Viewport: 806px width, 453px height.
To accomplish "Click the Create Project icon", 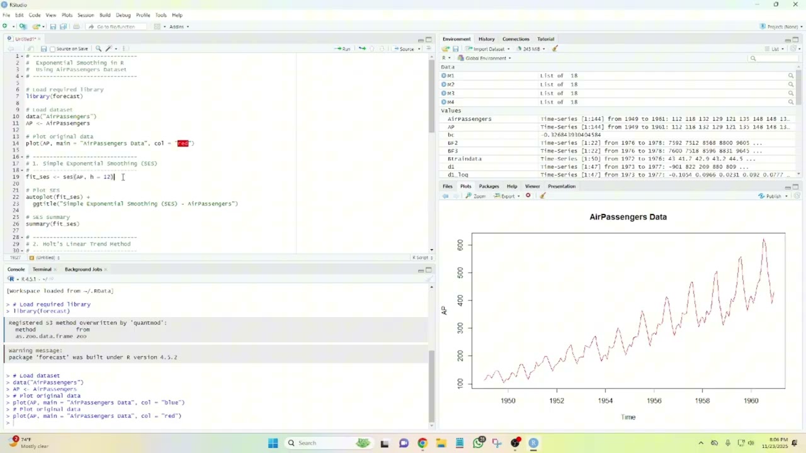I will (x=23, y=26).
